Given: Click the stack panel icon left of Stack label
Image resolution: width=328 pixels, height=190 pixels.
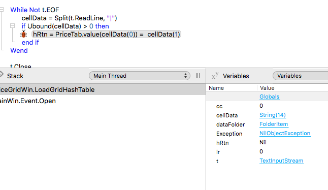Looking at the screenshot, I should (1, 74).
